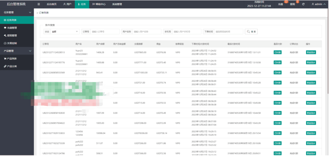329x156 pixels.
Task: Open the 状态 全部 dropdown
Action: point(65,31)
